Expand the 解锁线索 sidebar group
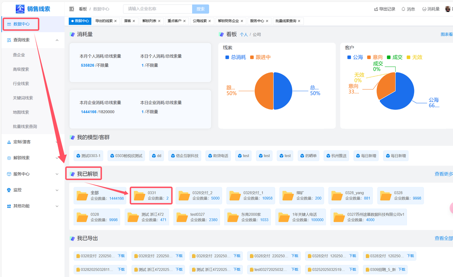 coord(33,158)
